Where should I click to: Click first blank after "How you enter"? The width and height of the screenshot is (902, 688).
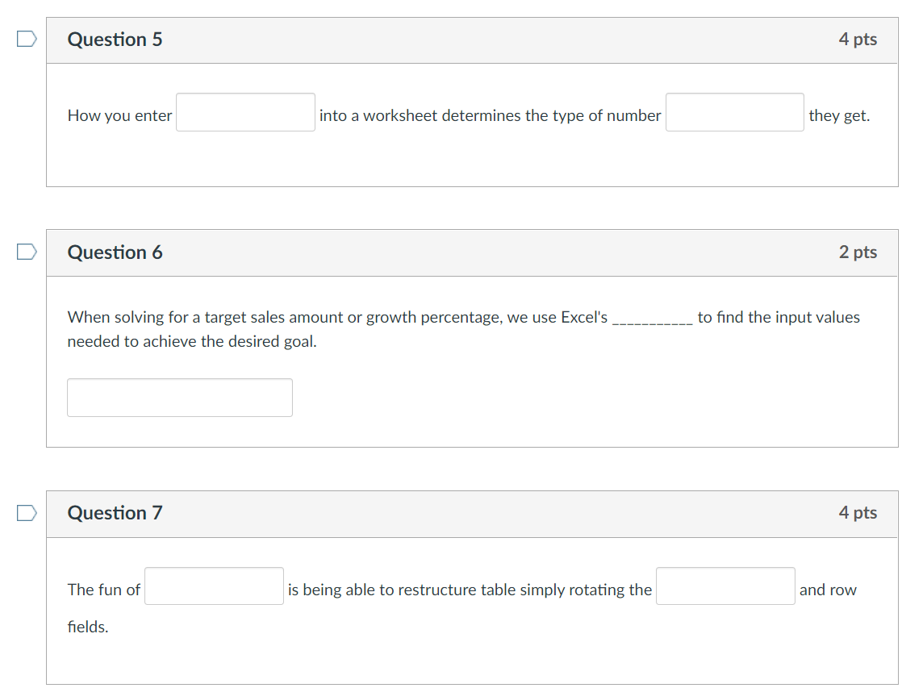click(245, 112)
